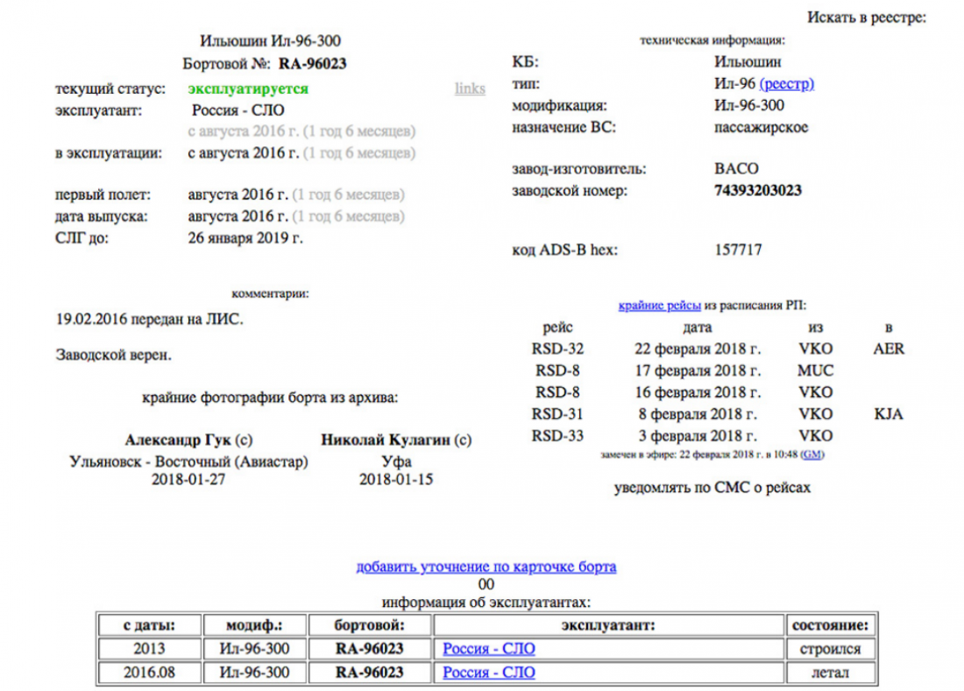
Task: Select flight RSD-33
Action: coord(557,436)
